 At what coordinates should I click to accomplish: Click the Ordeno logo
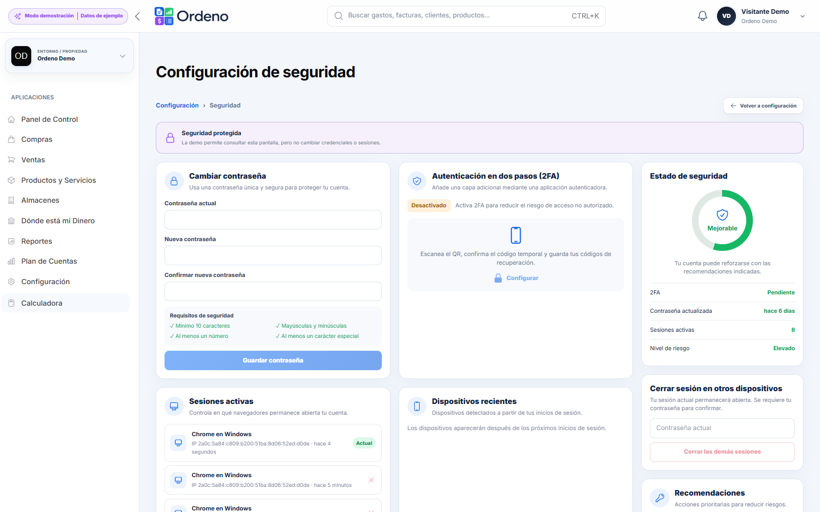tap(192, 16)
